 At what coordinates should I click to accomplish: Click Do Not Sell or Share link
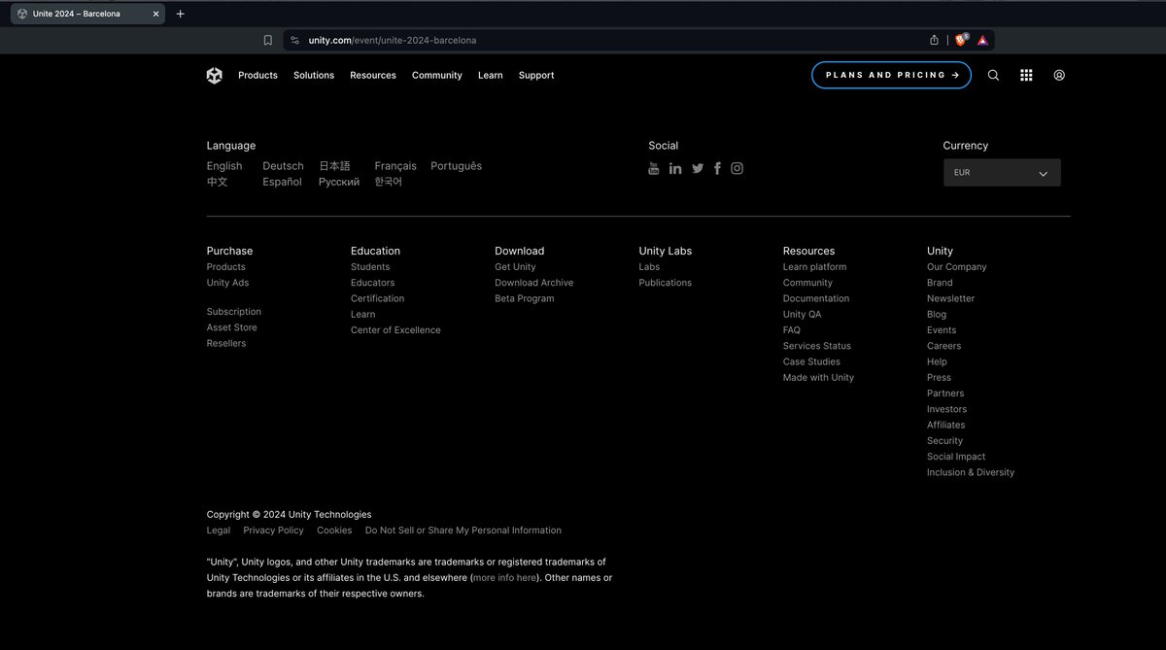point(463,530)
